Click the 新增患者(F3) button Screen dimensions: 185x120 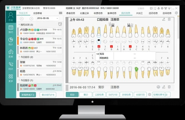click(28, 94)
